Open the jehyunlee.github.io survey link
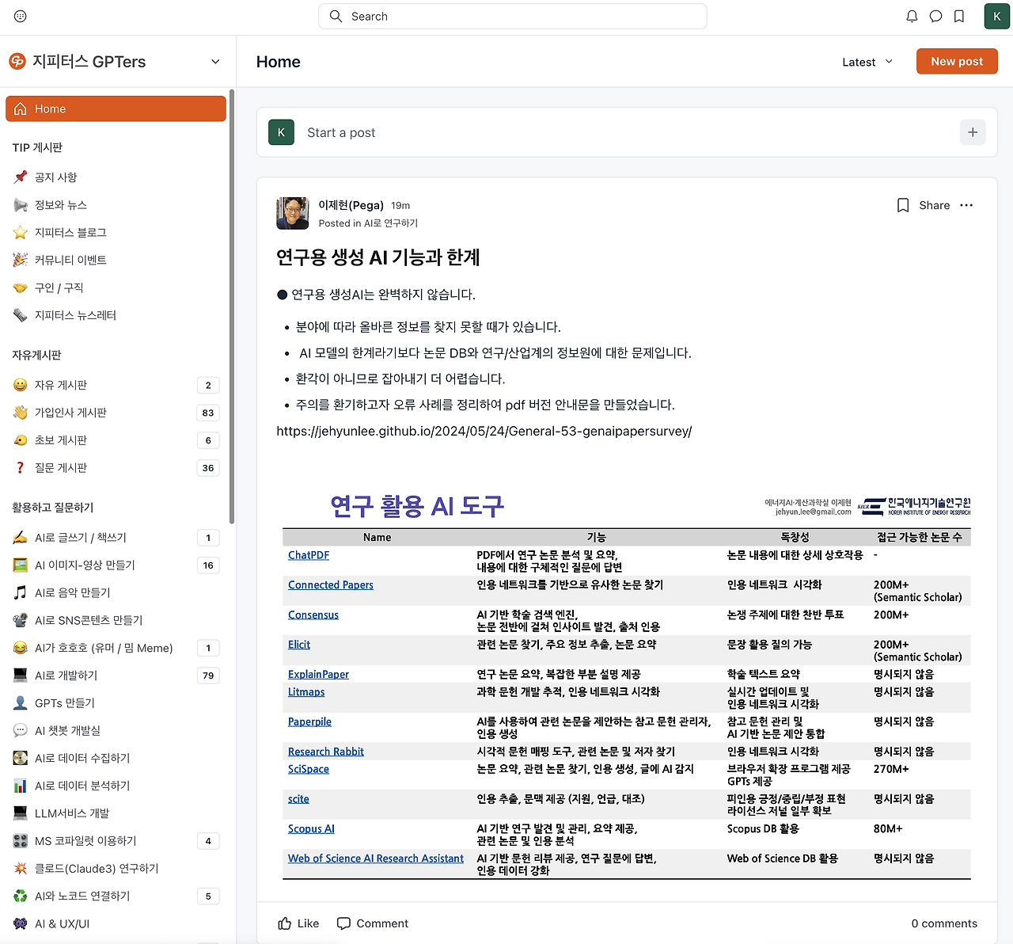The width and height of the screenshot is (1013, 944). coord(484,431)
